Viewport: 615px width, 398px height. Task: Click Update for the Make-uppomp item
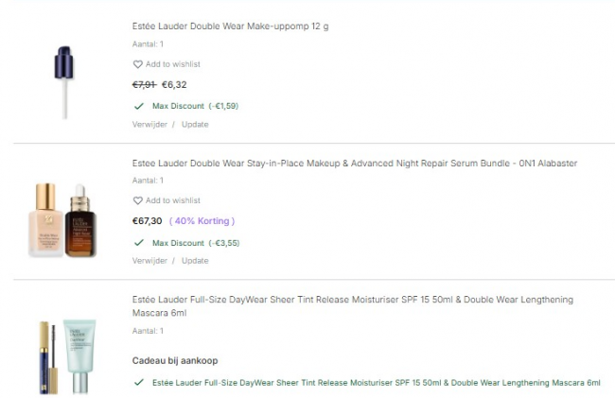[195, 124]
